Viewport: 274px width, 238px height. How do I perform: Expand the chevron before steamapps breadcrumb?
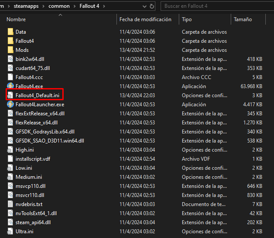9,6
